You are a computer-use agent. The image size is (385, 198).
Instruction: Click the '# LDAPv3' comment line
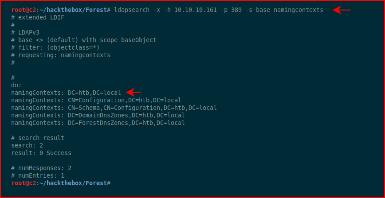[25, 32]
